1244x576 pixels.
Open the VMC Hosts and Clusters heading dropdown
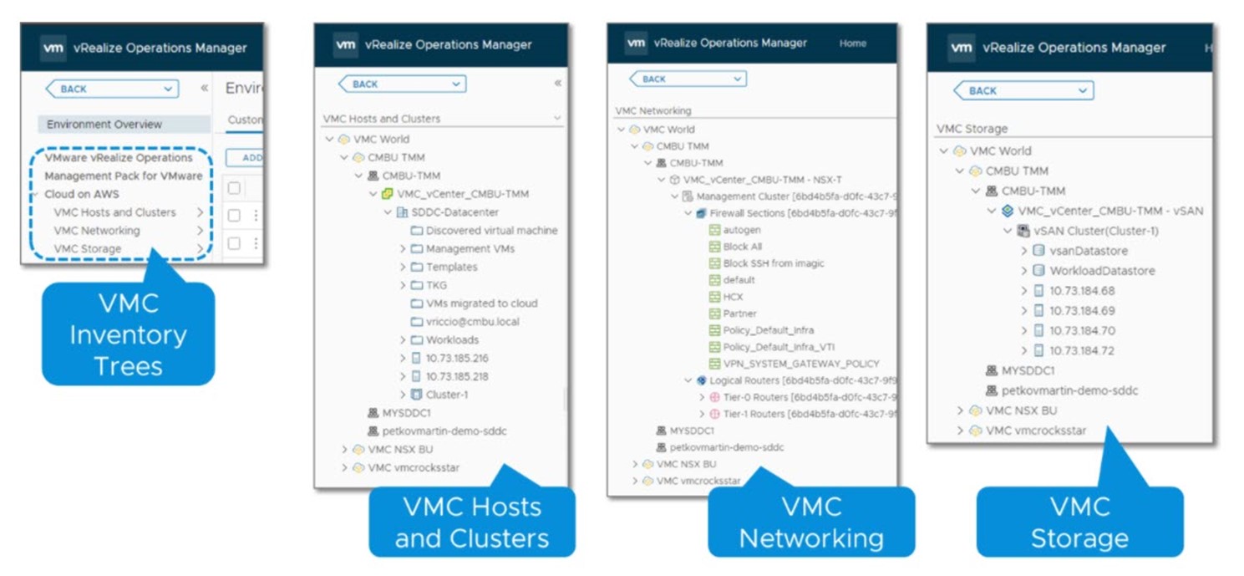557,119
